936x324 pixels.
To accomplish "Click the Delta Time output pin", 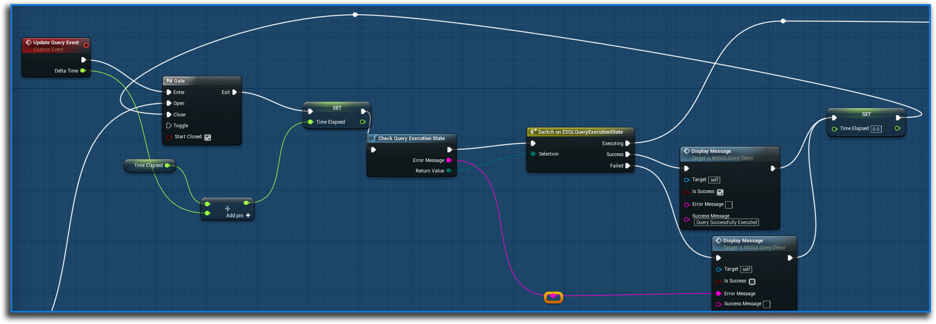I will (83, 71).
